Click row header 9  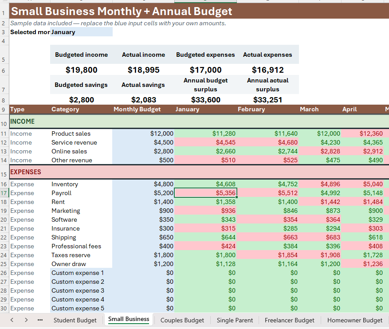point(4,110)
